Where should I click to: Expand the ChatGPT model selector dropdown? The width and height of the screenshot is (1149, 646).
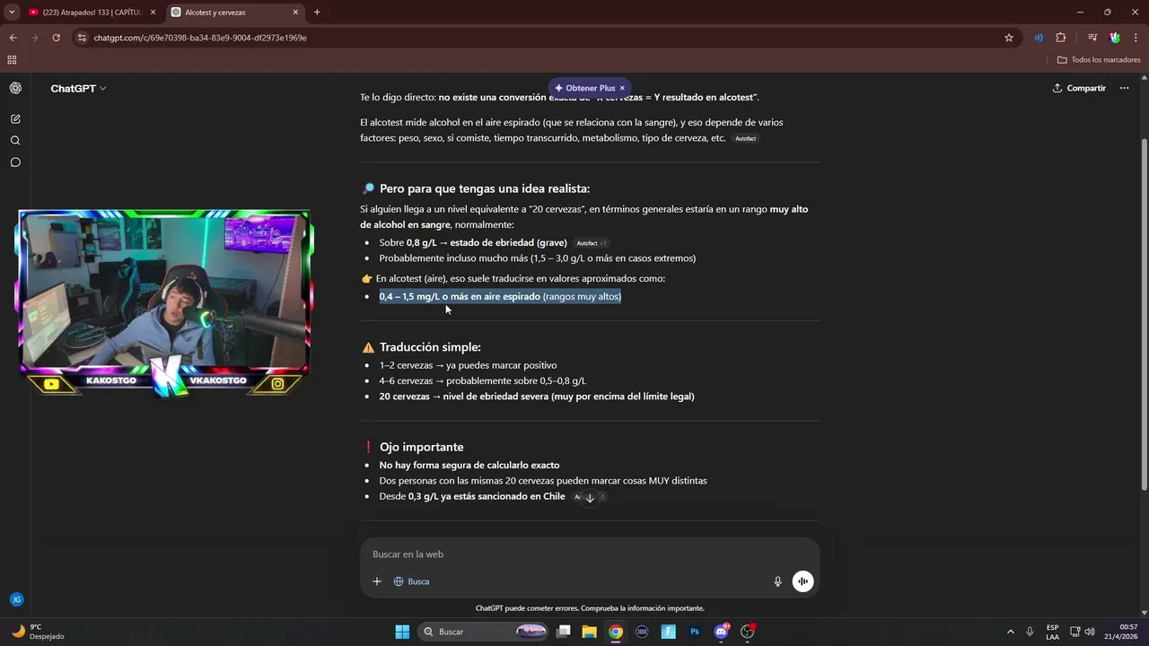[x=78, y=89]
